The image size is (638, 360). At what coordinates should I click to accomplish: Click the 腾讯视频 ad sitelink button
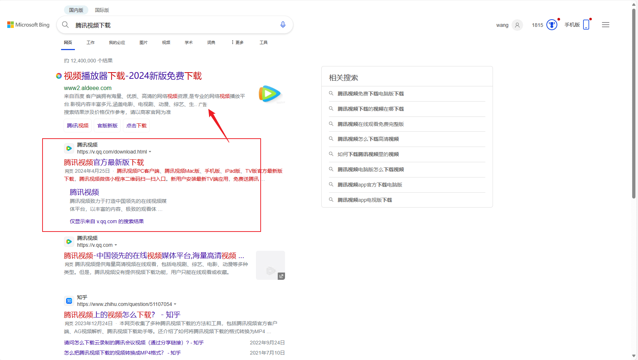(x=77, y=126)
